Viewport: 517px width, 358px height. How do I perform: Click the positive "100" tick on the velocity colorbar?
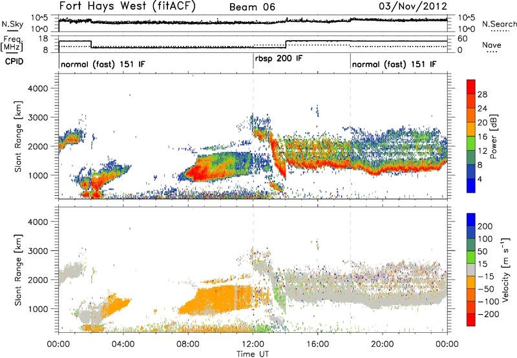click(x=485, y=239)
